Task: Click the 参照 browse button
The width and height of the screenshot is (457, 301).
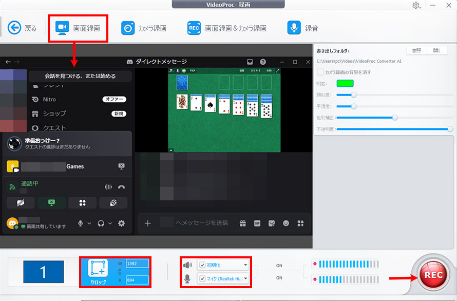Action: coord(416,50)
